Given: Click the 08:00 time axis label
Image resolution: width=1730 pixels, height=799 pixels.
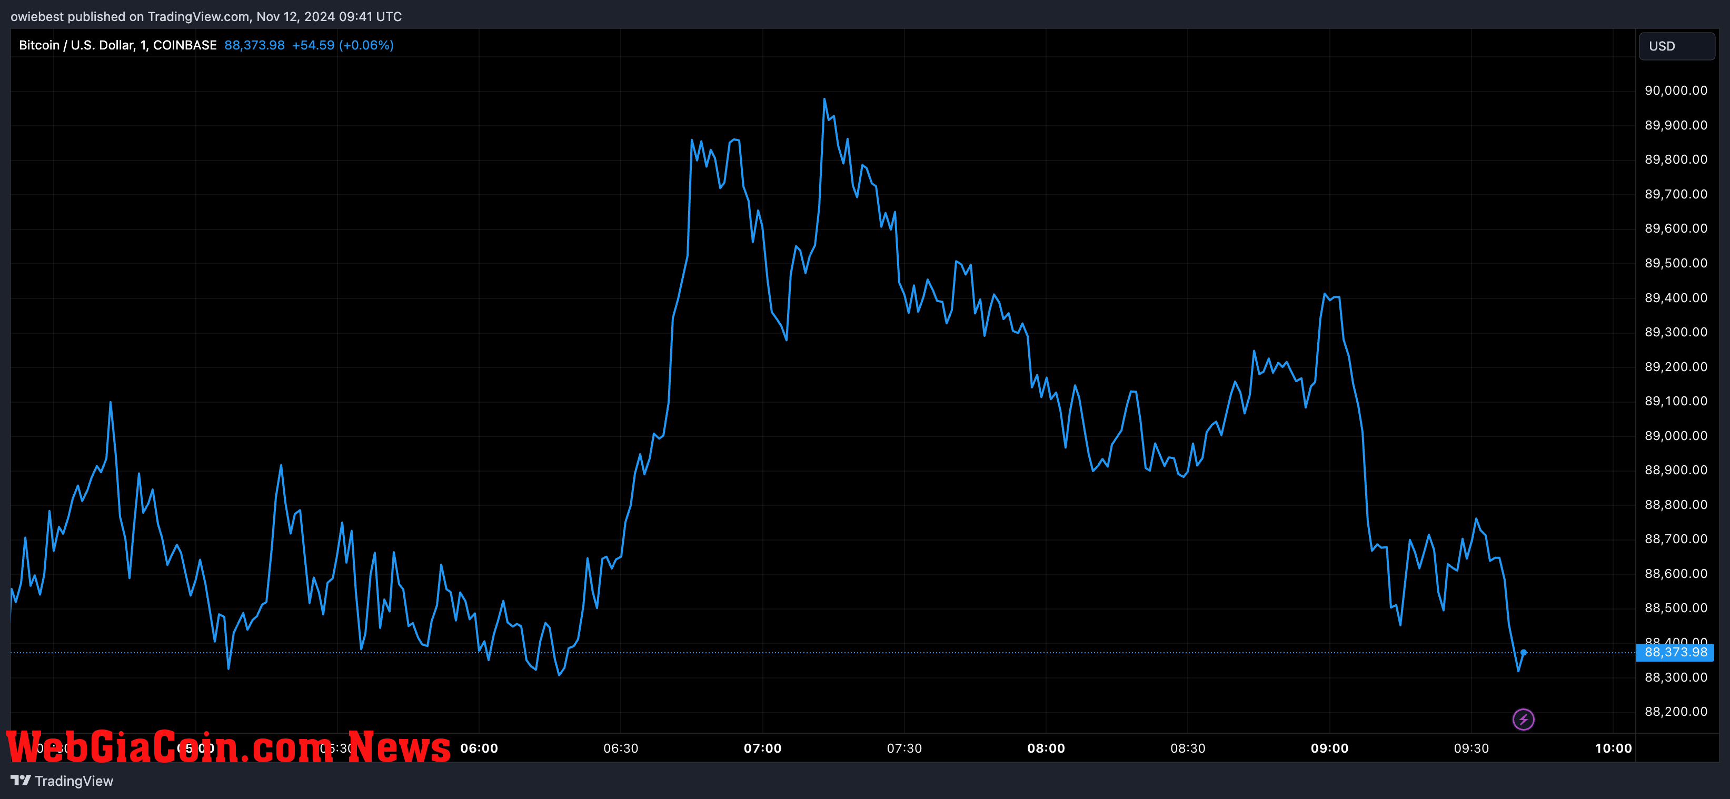Looking at the screenshot, I should coord(1046,748).
